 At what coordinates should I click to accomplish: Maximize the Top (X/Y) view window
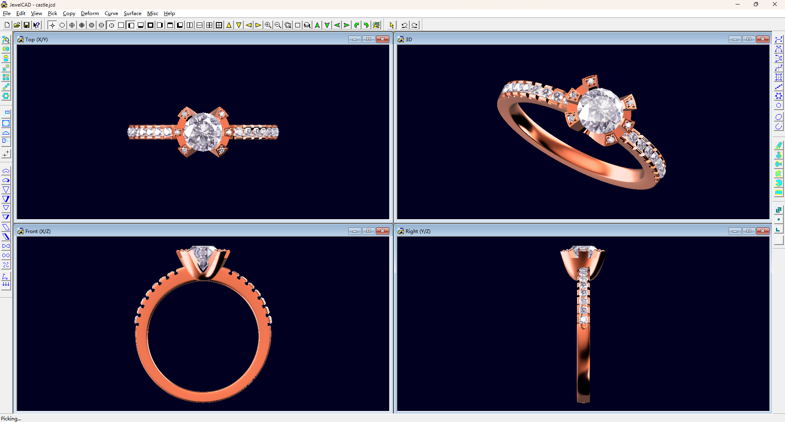click(x=368, y=39)
